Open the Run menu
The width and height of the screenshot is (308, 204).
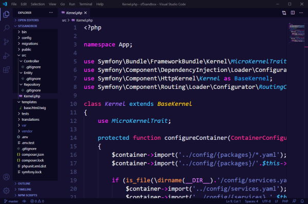tap(72, 4)
